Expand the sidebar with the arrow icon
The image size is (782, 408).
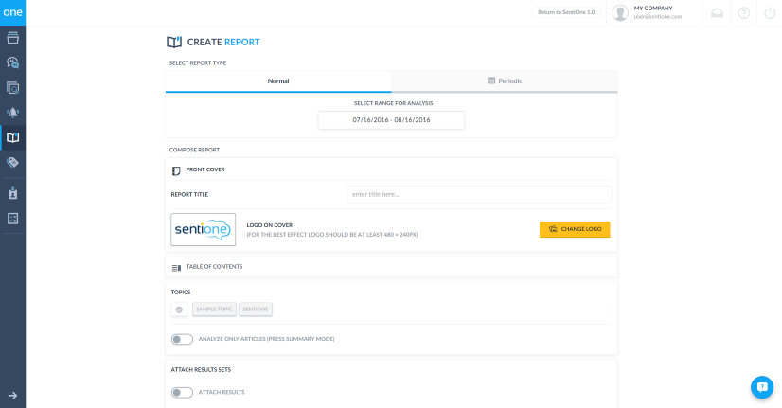click(x=12, y=395)
